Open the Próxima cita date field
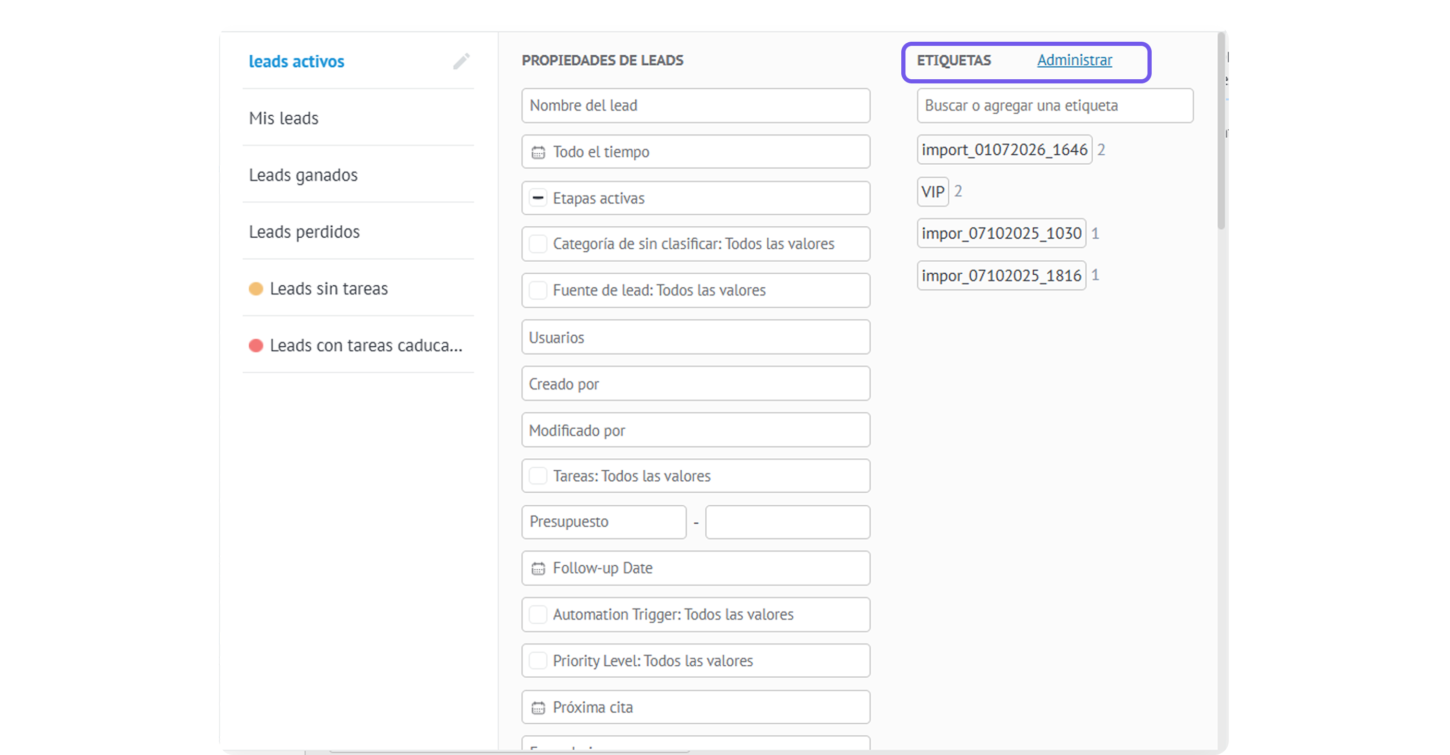Screen dimensions: 1450x755 click(x=696, y=707)
